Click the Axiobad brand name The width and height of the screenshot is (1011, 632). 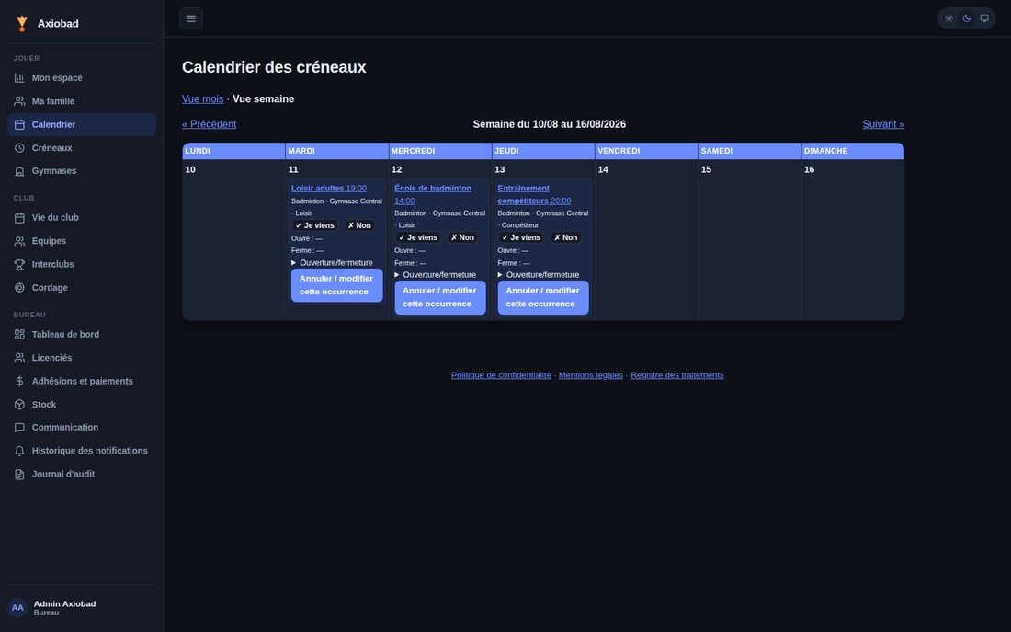[x=58, y=23]
